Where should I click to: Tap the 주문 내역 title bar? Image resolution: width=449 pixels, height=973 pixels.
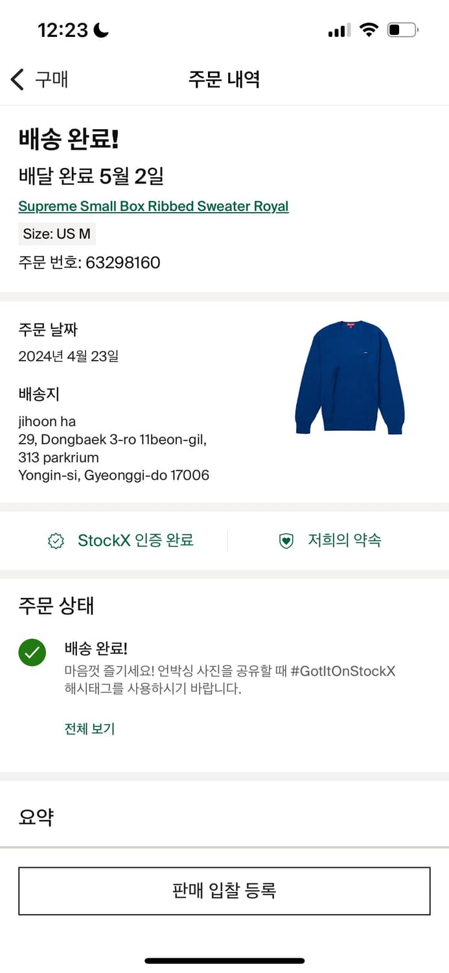(224, 78)
